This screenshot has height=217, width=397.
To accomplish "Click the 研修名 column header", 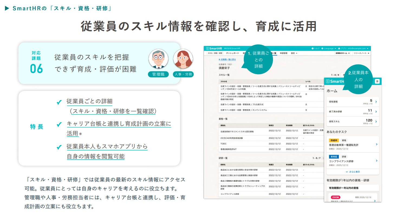I will 223,165.
